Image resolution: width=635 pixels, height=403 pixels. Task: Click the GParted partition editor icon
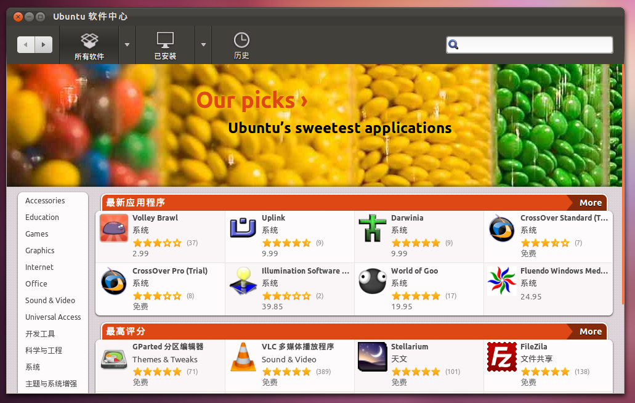click(x=114, y=359)
